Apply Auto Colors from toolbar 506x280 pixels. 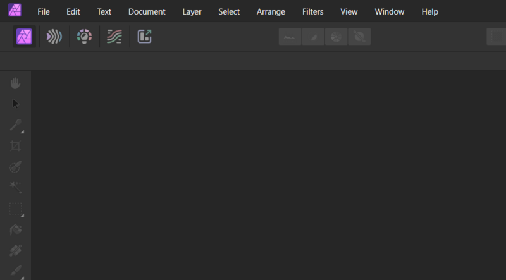coord(336,37)
